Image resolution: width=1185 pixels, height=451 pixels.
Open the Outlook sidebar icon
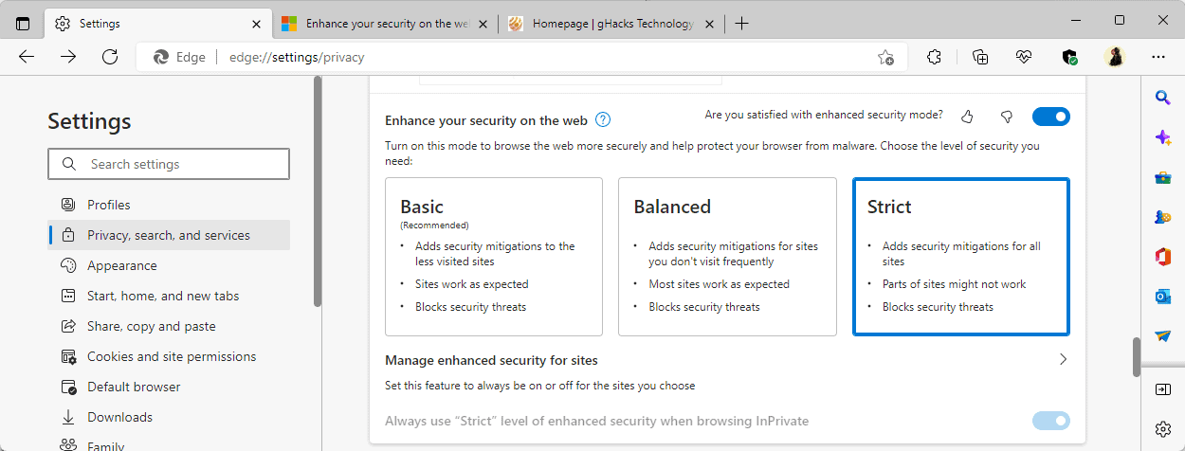coord(1163,297)
